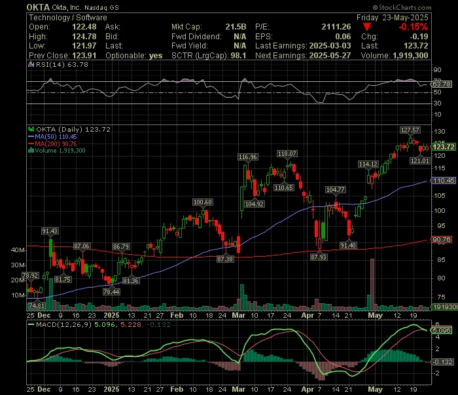Image resolution: width=458 pixels, height=395 pixels.
Task: Click the 81.75 price label
Action: pyautogui.click(x=63, y=280)
